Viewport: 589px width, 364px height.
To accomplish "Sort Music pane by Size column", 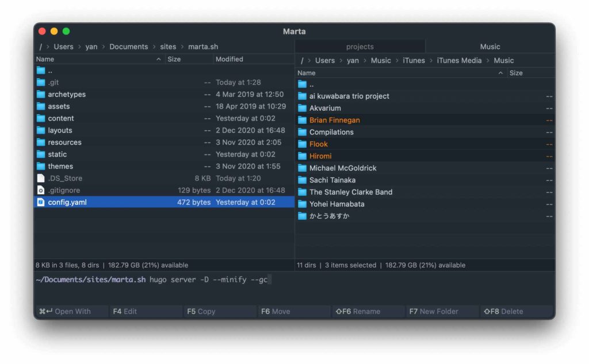I will [531, 73].
